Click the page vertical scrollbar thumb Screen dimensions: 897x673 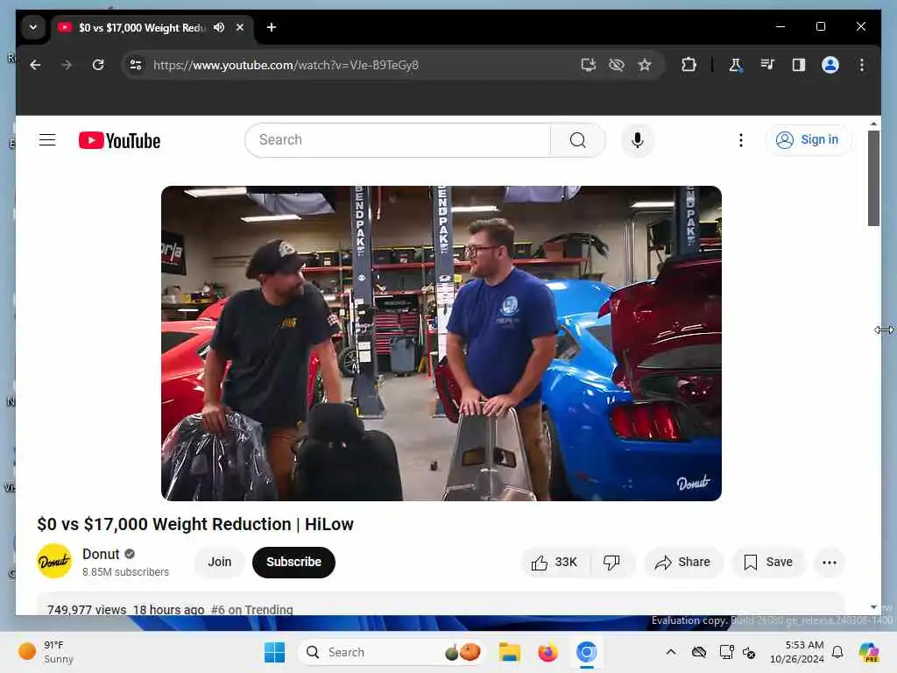click(873, 178)
